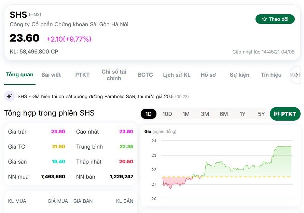Open the Sự kiện tab

click(x=239, y=75)
